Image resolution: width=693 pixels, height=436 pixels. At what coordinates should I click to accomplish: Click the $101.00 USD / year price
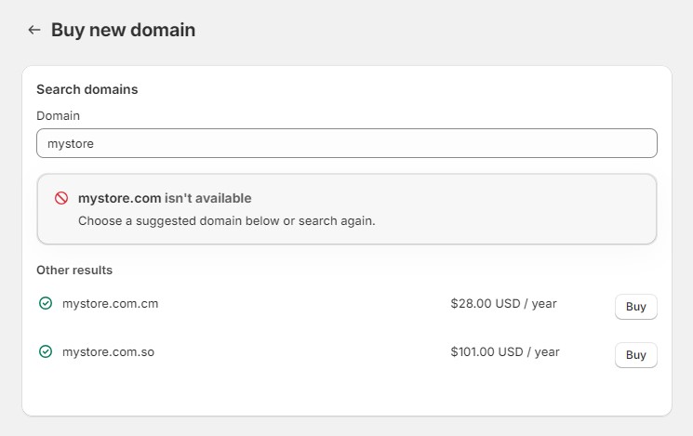(504, 351)
